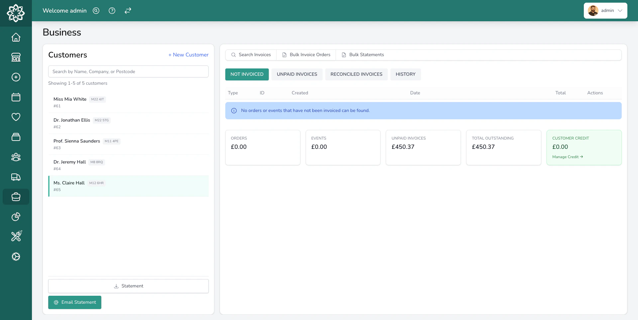Open the admin account dropdown

(605, 11)
